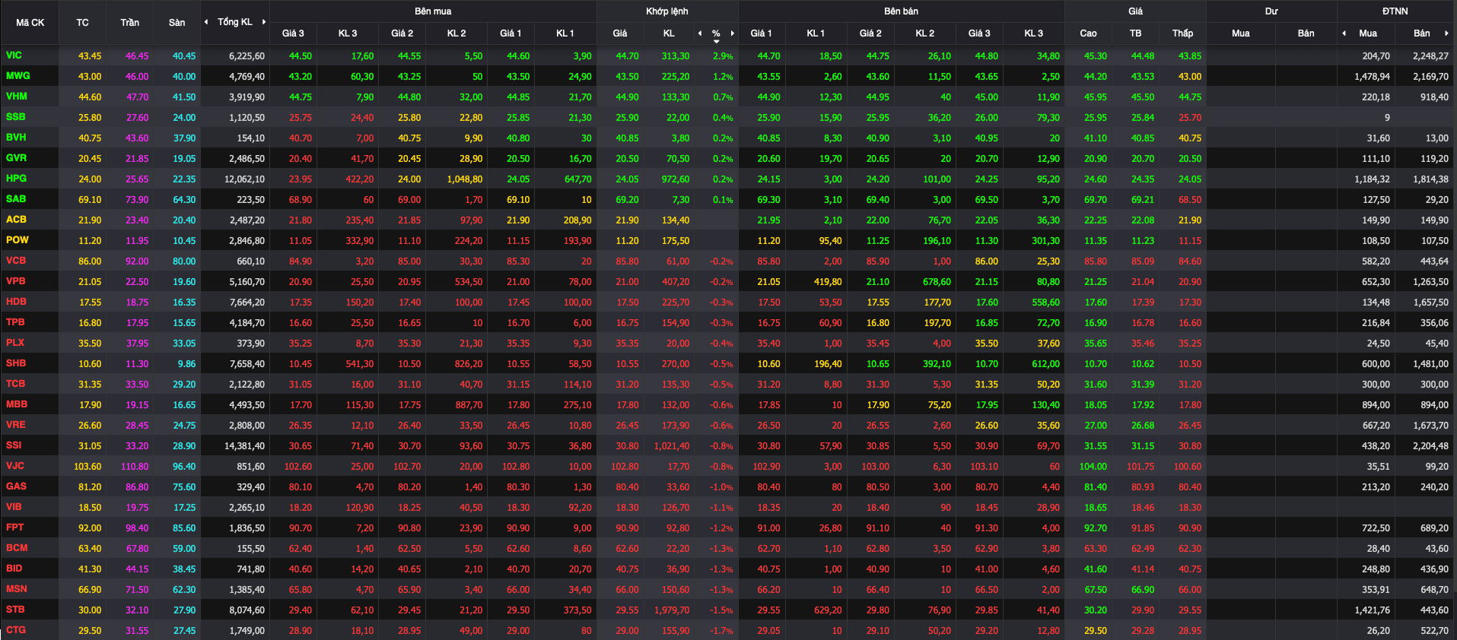The height and width of the screenshot is (640, 1457).
Task: Sort by the Mã CK column header
Action: point(30,23)
